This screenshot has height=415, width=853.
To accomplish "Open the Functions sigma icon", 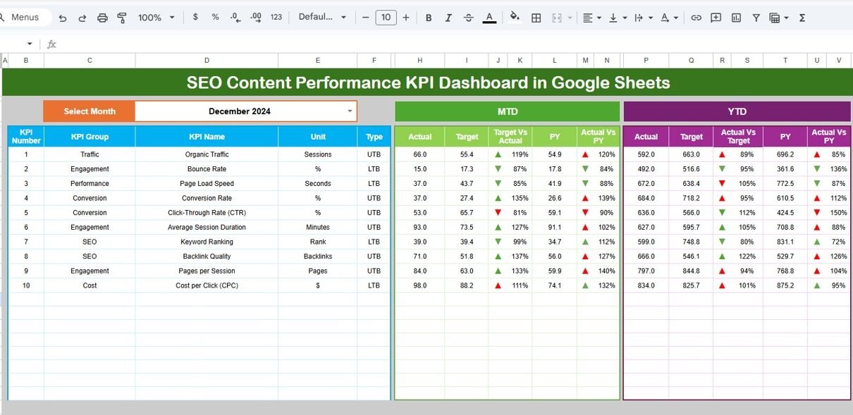I will 802,18.
